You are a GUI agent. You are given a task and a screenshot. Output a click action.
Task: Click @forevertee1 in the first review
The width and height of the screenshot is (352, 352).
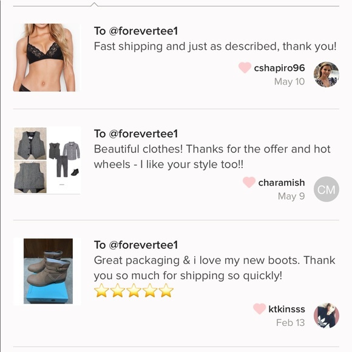[143, 31]
